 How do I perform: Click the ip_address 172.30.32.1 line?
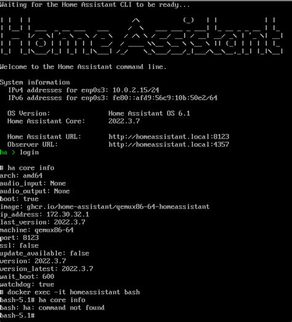44,215
